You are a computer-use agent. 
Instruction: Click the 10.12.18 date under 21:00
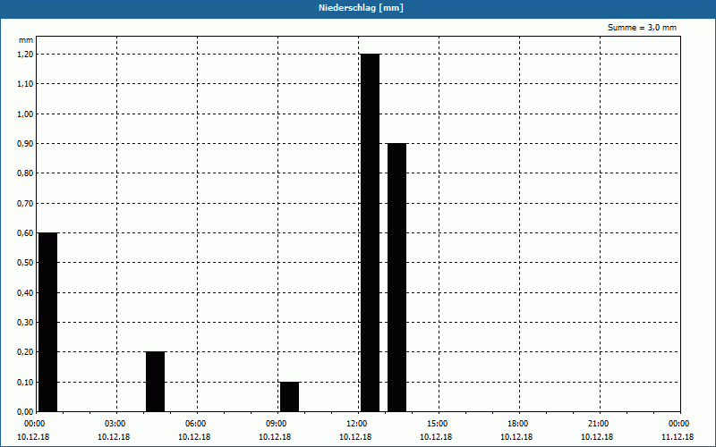click(x=597, y=437)
